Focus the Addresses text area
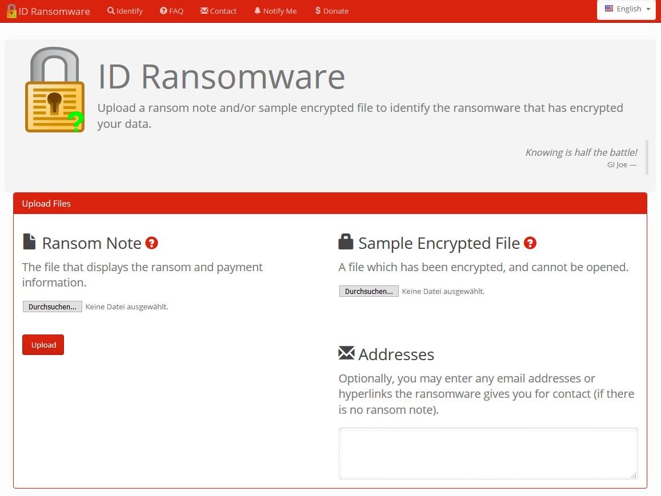The image size is (661, 496). [488, 453]
